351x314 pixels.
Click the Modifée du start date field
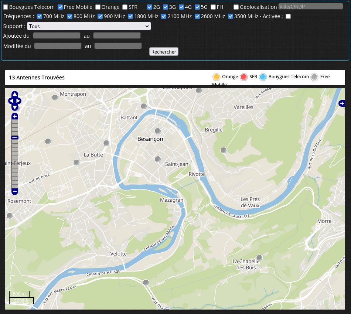(58, 46)
